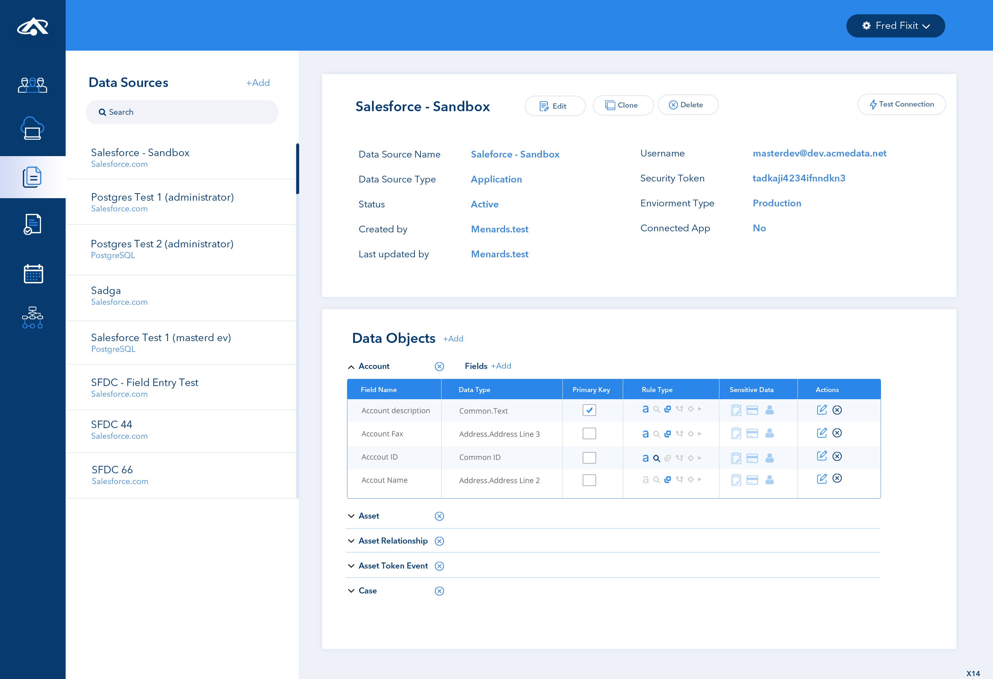Open the Fred Fixit account dropdown
Image resolution: width=993 pixels, height=679 pixels.
point(896,26)
